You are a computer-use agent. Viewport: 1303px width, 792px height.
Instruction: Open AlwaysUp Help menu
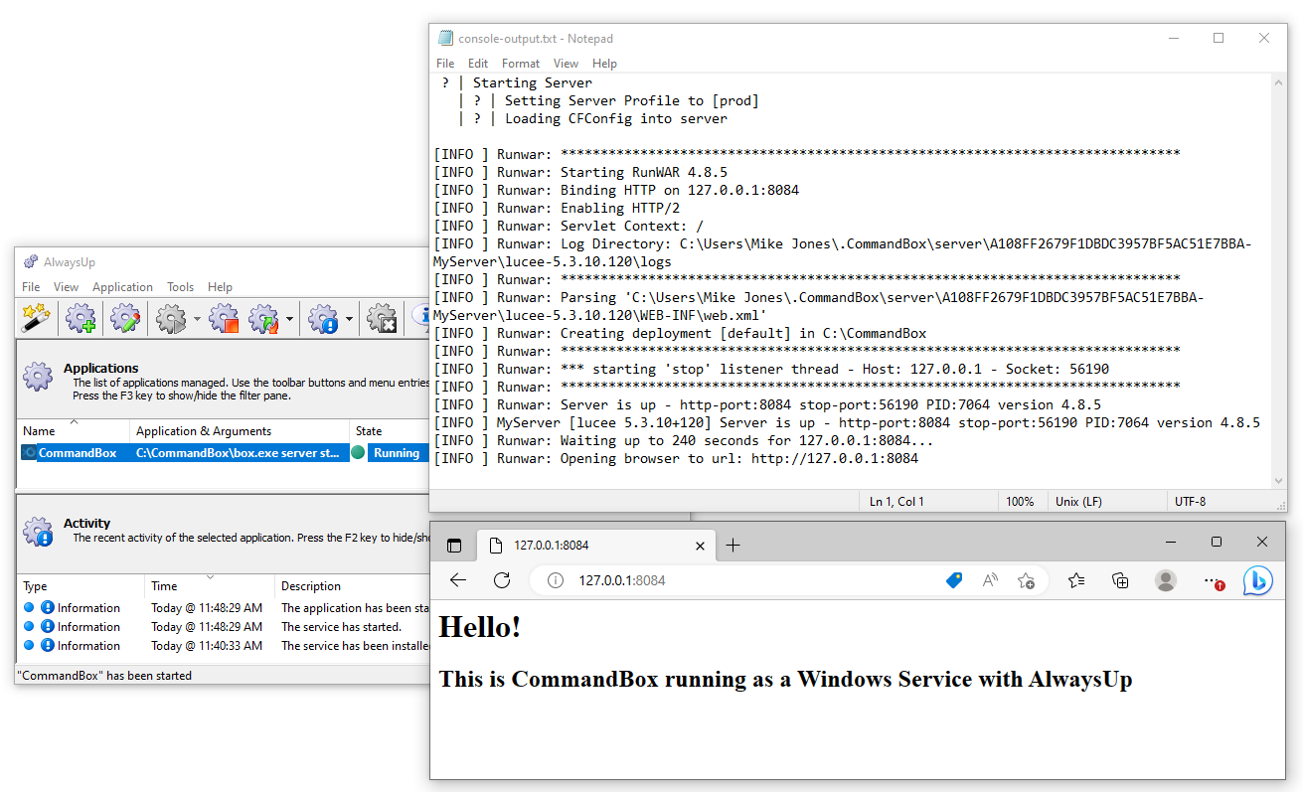(x=220, y=287)
